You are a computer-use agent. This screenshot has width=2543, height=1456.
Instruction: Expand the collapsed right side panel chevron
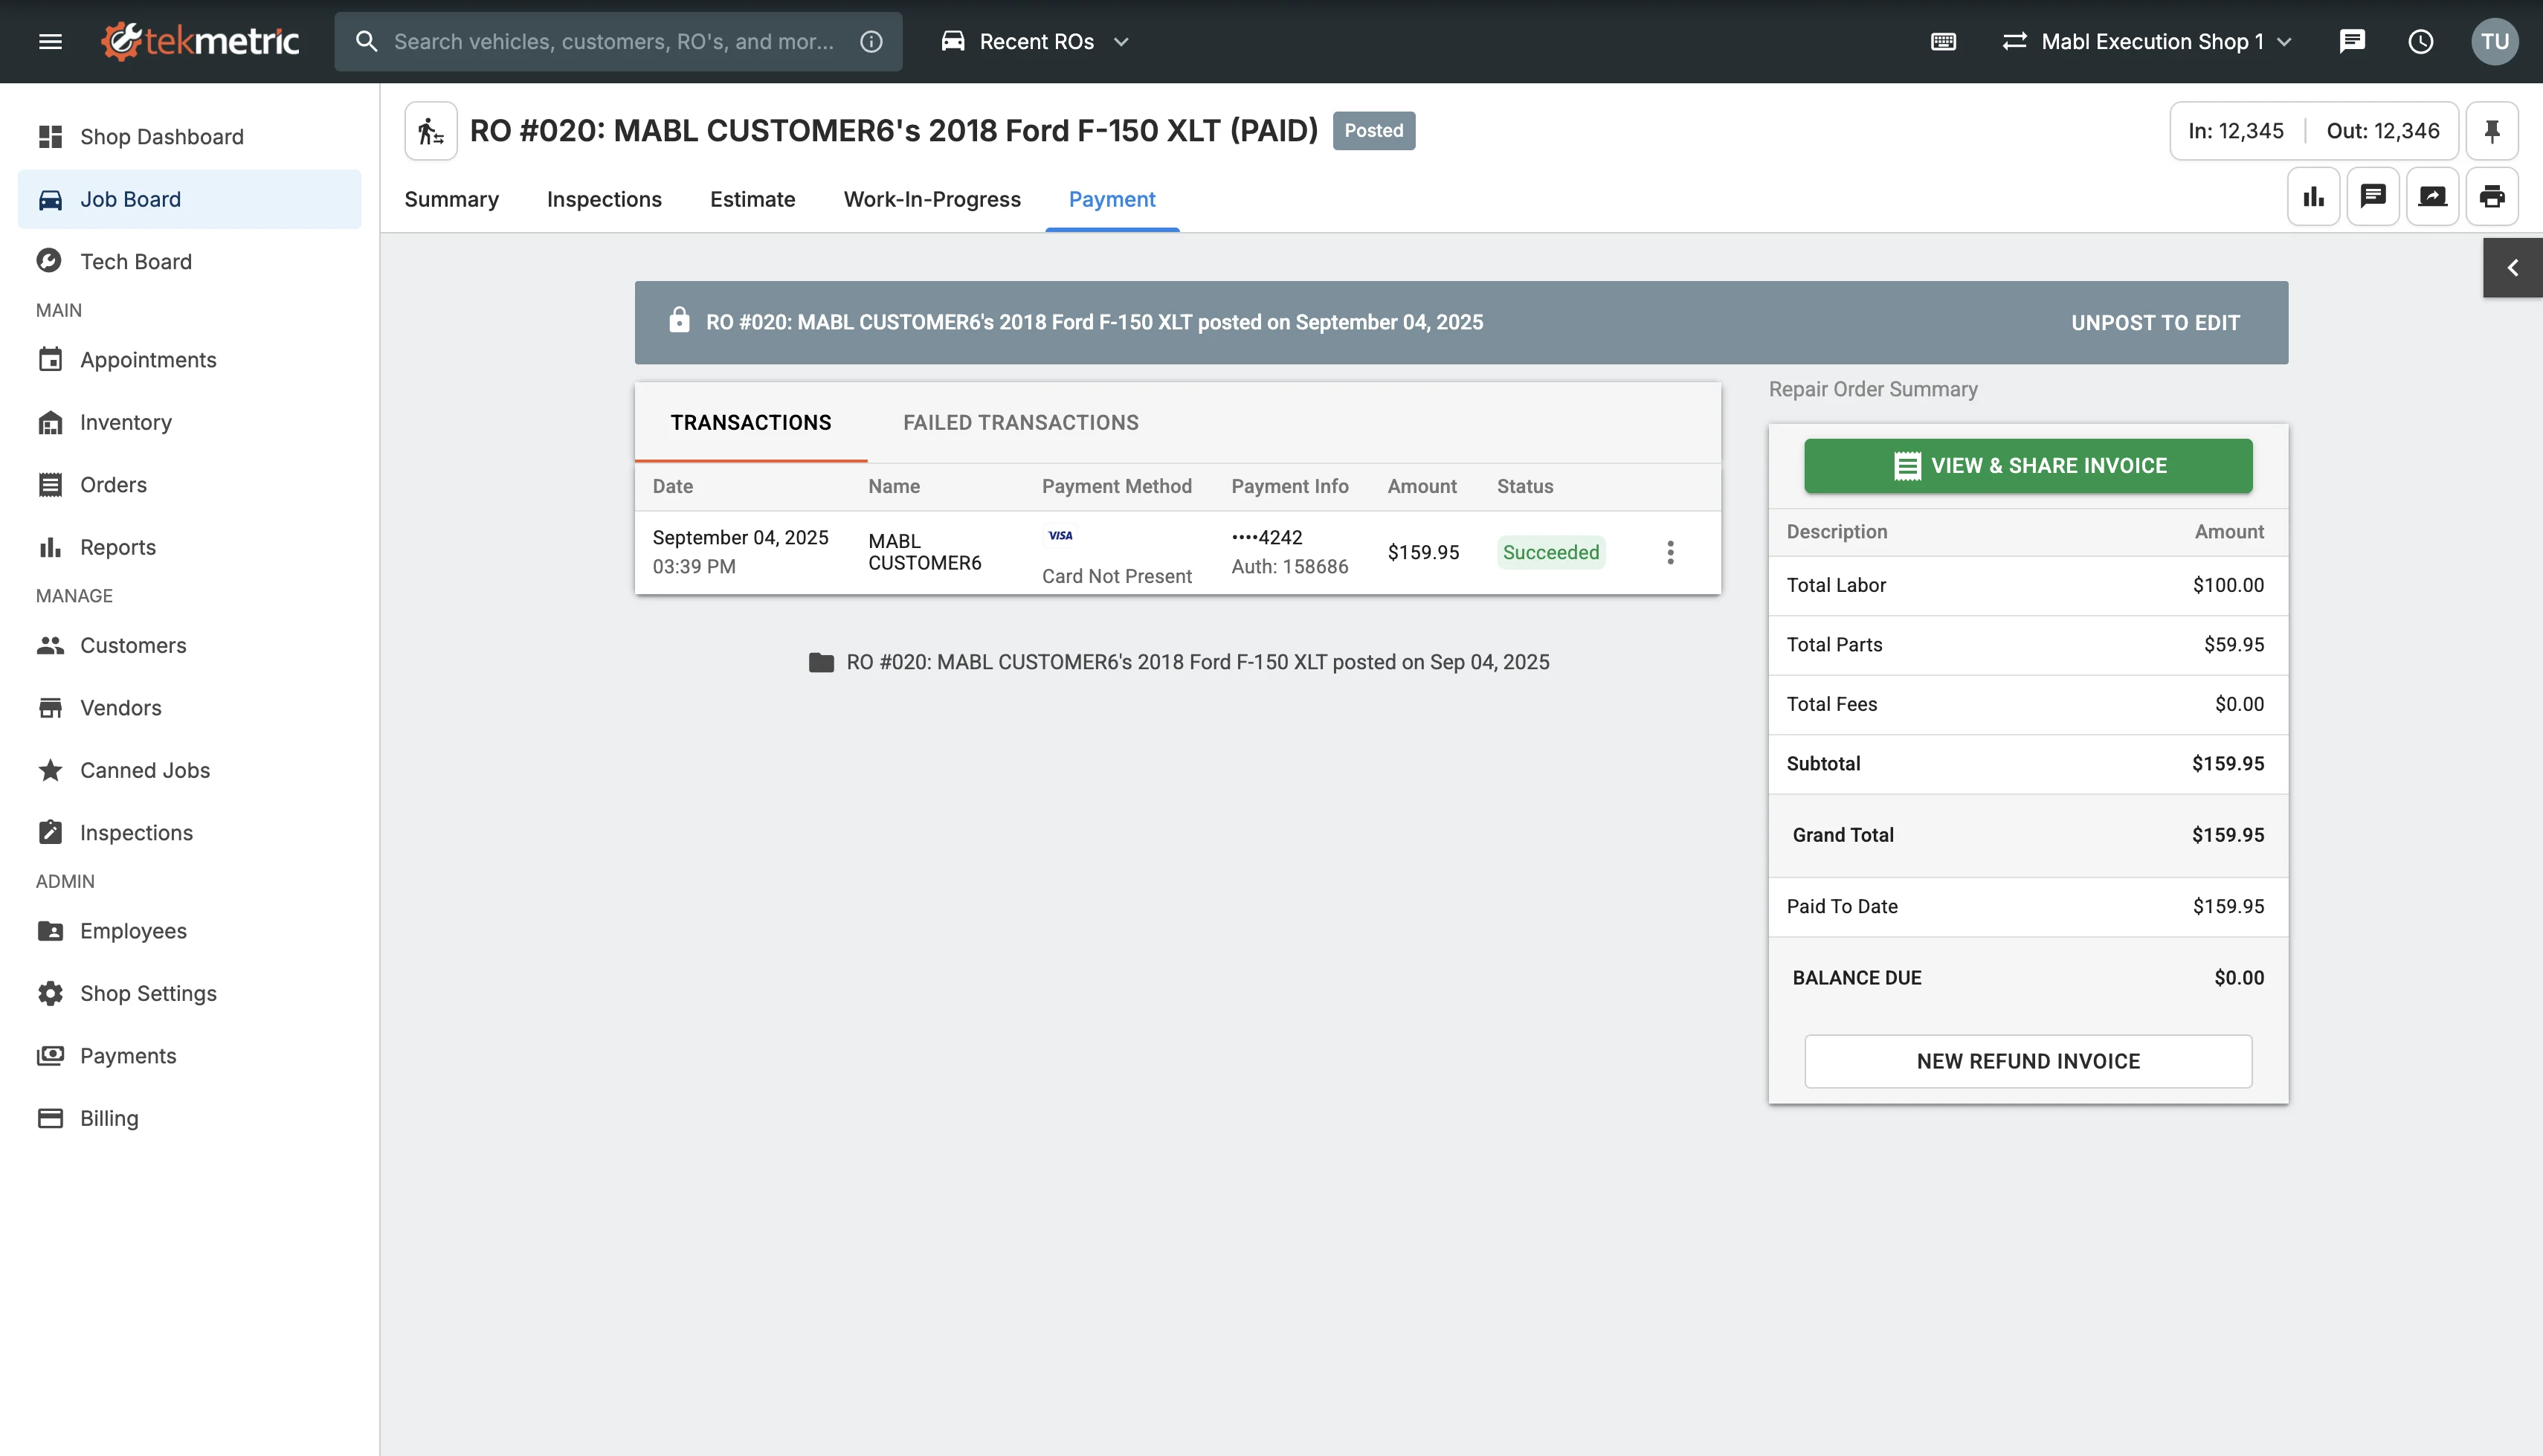(2512, 268)
